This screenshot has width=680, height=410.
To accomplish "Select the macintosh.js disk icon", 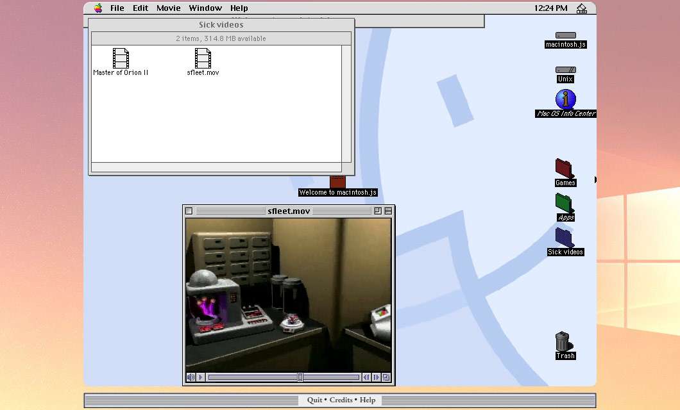I will click(566, 40).
